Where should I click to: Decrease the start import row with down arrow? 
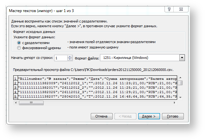tap(70, 60)
